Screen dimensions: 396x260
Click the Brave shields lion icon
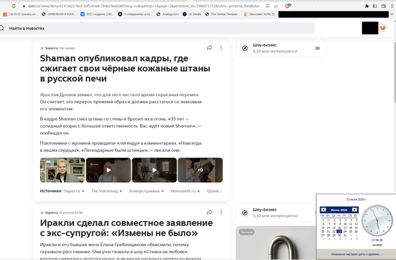287,6
